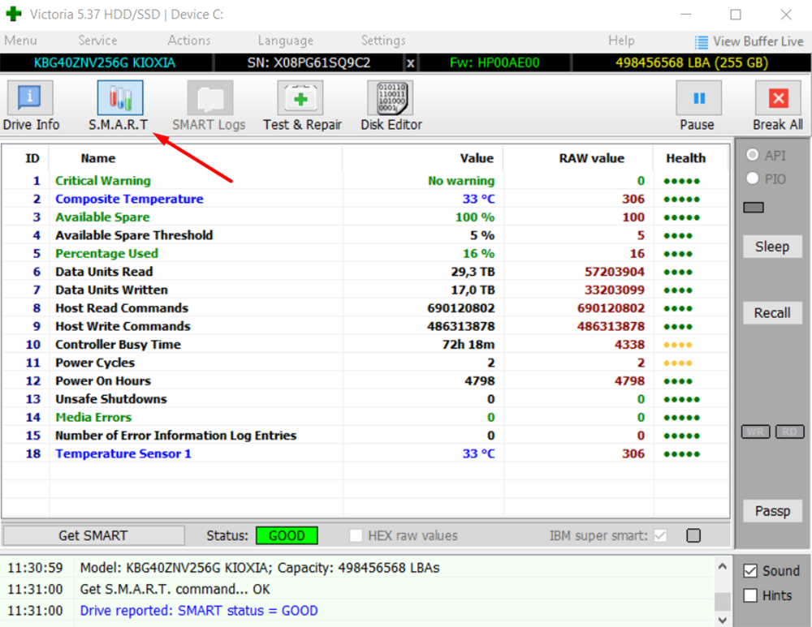Click the Value column header
Image resolution: width=812 pixels, height=627 pixels.
point(477,158)
